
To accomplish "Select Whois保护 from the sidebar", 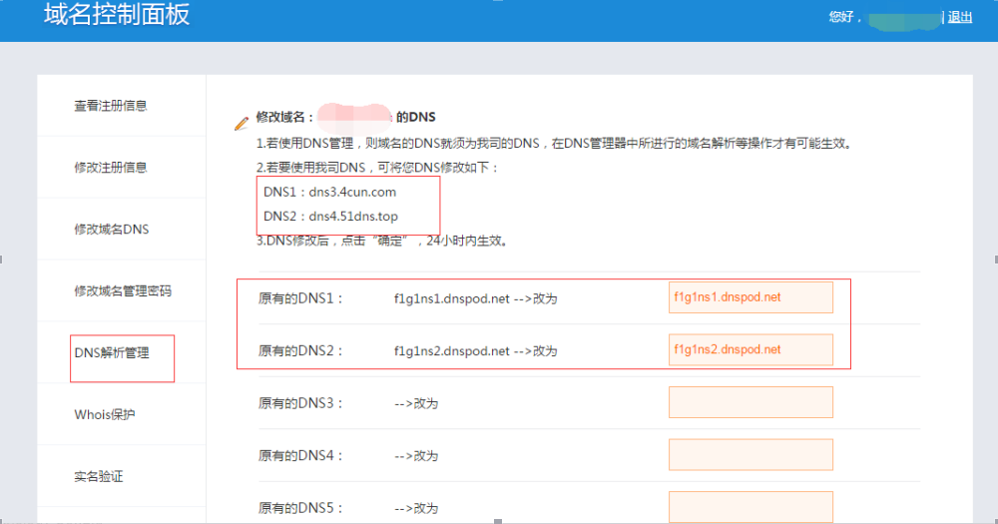I will click(104, 415).
